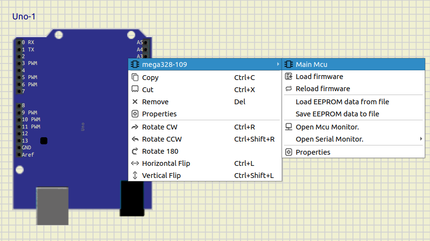Choose Rotate 180 from context menu
Image resolution: width=430 pixels, height=241 pixels.
[x=160, y=151]
